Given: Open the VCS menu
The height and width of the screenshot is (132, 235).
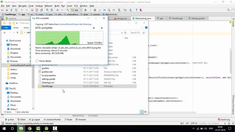Looking at the screenshot, I should [76, 6].
